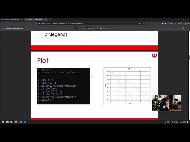
Task: Open the Windows Start menu
Action: (3, 122)
